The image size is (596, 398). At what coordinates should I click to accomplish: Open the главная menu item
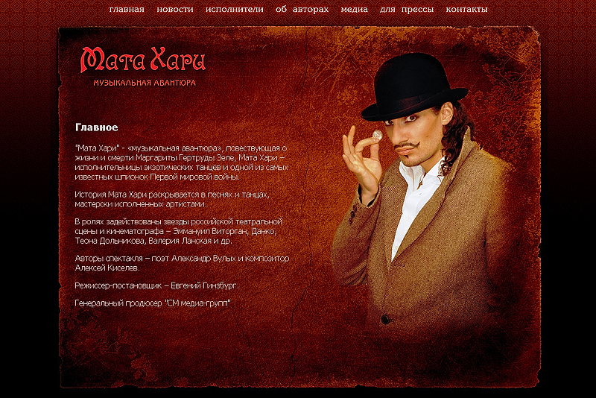coord(127,9)
